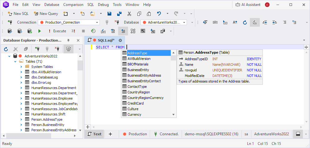Click the Execute button
Image resolution: width=310 pixels, height=148 pixels.
[57, 31]
